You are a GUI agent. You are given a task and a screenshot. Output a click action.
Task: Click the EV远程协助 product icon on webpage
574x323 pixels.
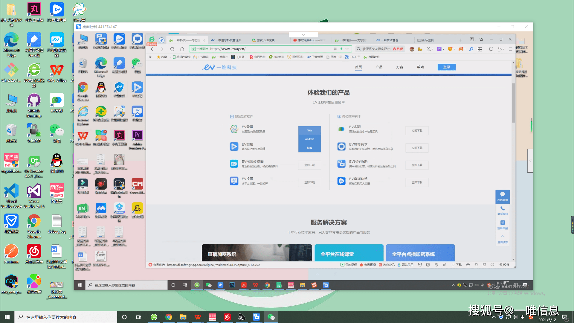coord(341,164)
